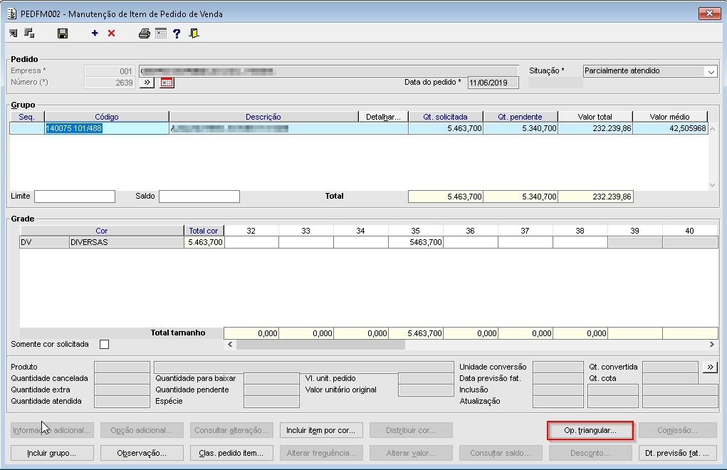Viewport: 727px width, 470px height.
Task: Click the Limite input field
Action: 75,197
